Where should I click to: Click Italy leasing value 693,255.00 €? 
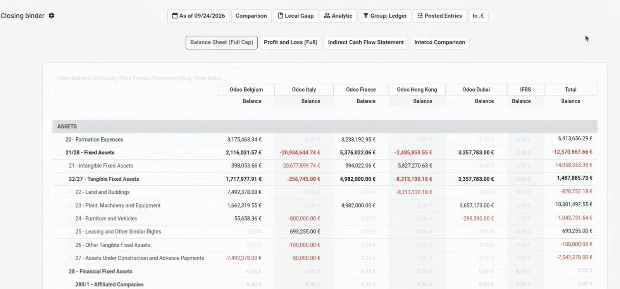click(305, 232)
